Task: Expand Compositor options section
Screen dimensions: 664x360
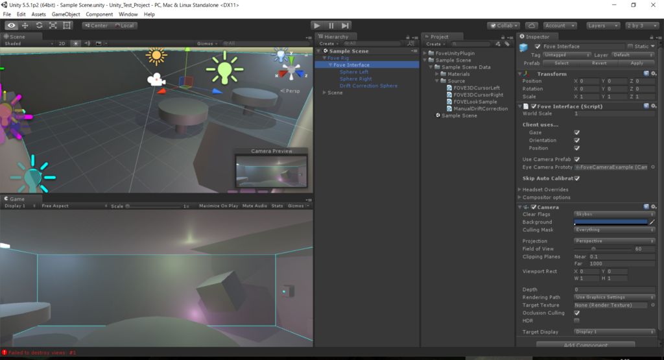Action: (x=519, y=197)
